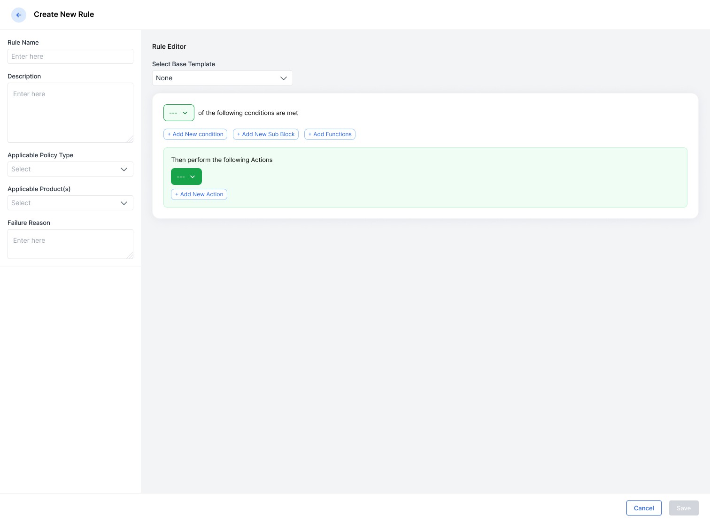710x523 pixels.
Task: Click the 'Applicable Policy Type' label
Action: [40, 155]
